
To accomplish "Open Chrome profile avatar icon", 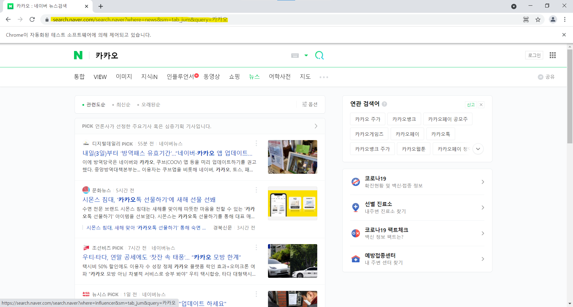I will [553, 19].
